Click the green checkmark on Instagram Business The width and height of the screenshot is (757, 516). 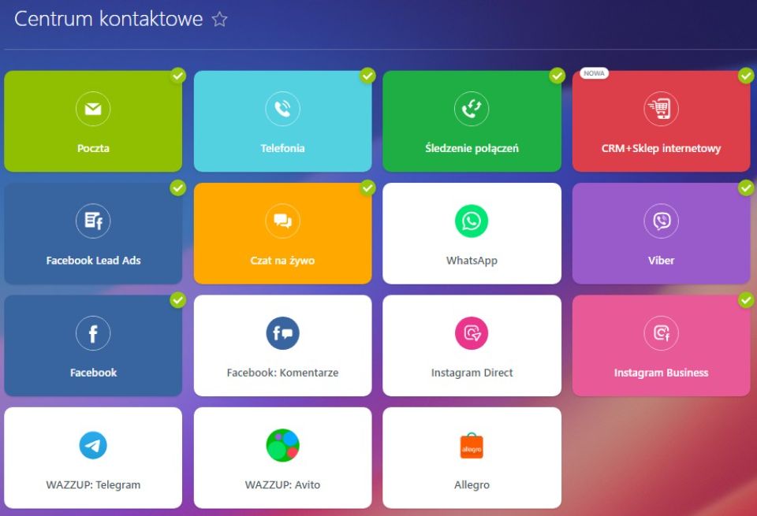click(746, 300)
